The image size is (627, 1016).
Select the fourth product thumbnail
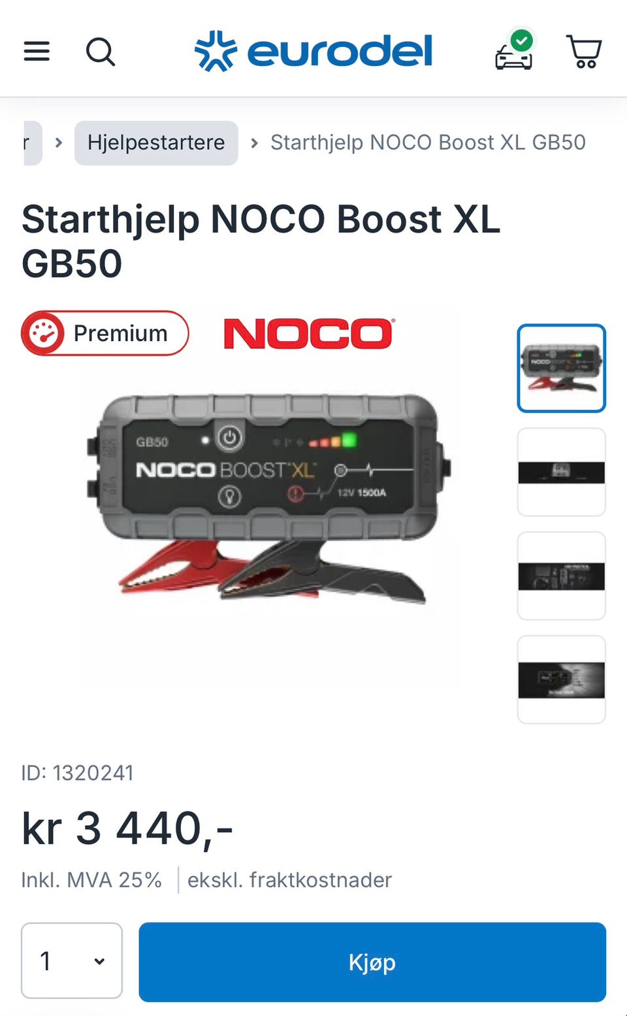click(562, 680)
